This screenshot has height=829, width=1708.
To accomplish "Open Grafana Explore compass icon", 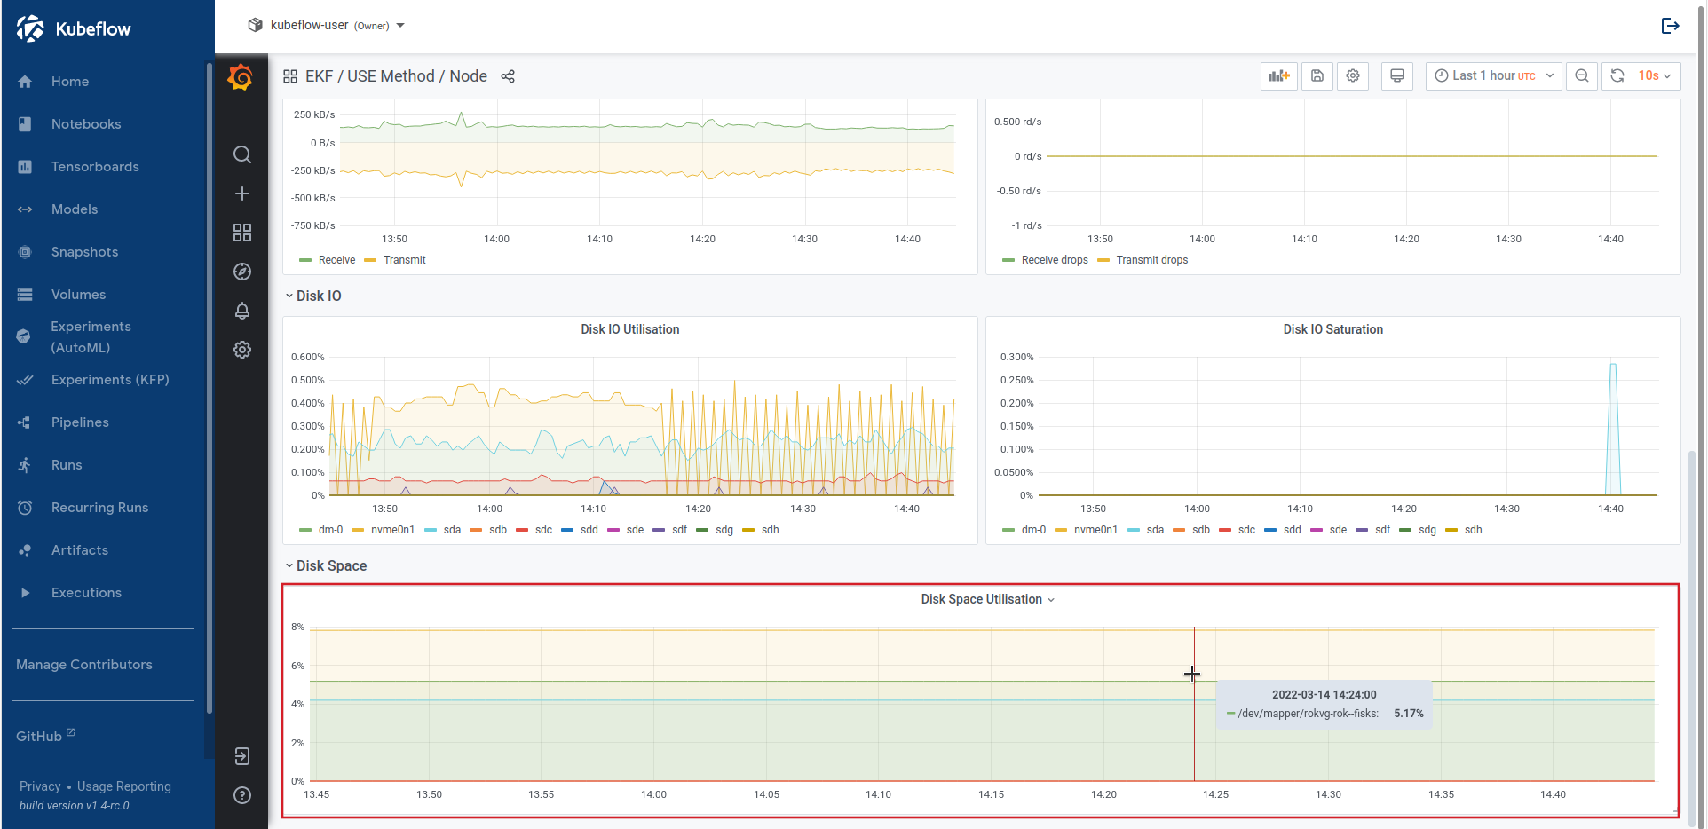I will pos(241,272).
